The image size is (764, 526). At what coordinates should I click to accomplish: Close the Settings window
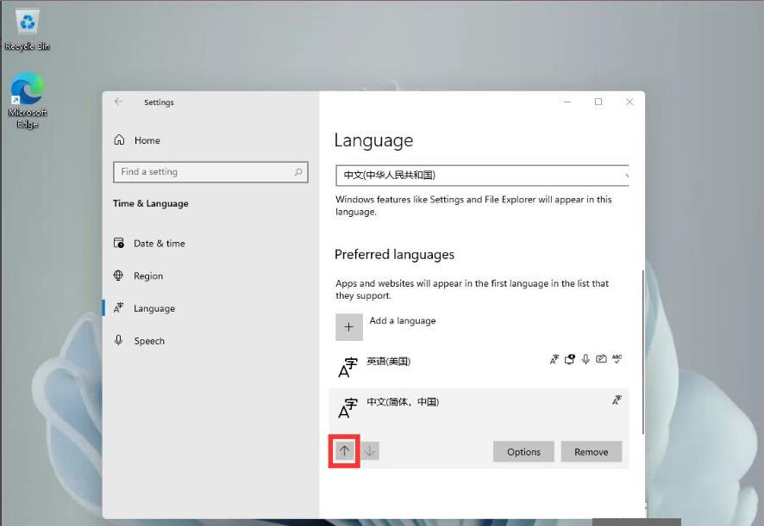629,102
